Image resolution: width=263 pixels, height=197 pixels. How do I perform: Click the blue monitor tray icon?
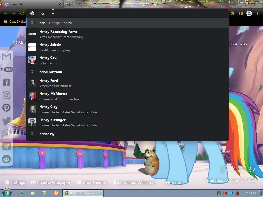pos(231,193)
